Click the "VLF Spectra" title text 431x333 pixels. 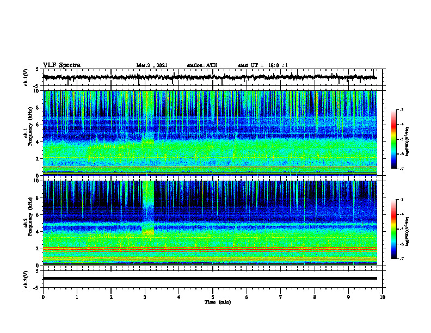(61, 65)
